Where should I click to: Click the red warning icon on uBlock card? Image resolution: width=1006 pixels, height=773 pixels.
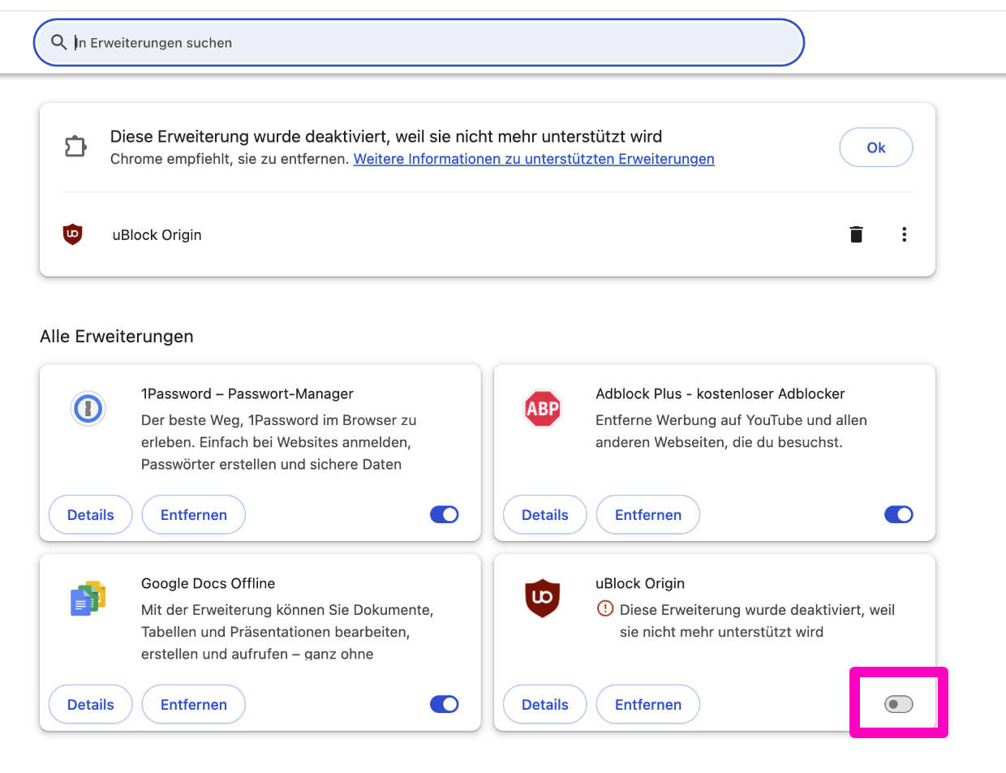605,608
